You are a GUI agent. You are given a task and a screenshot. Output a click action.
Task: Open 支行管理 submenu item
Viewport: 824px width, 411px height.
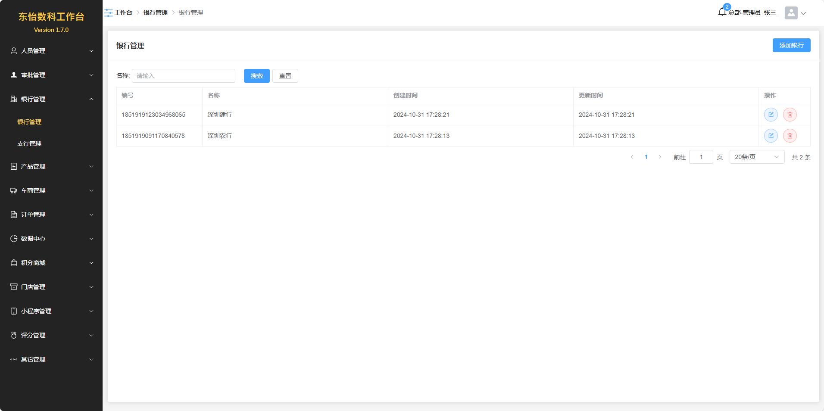29,143
